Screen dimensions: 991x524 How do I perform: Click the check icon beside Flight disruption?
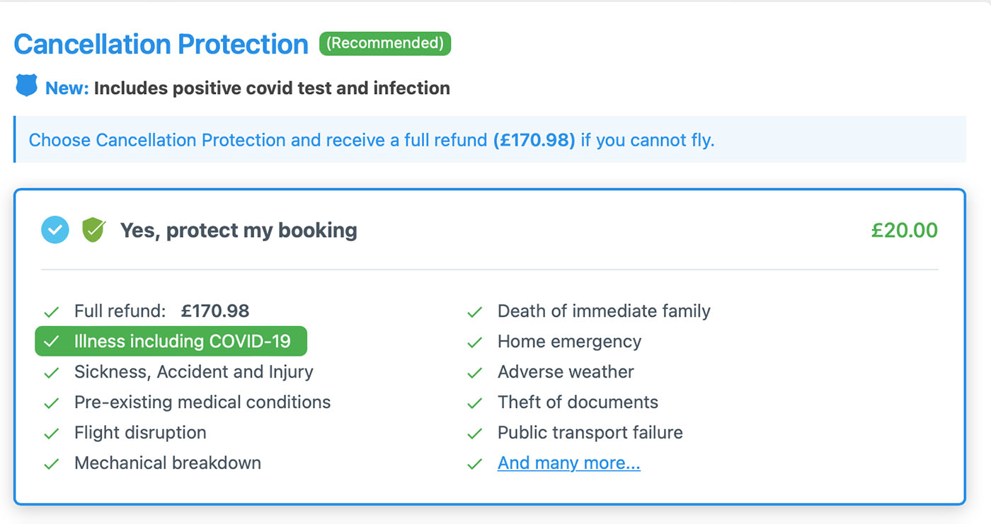[51, 433]
